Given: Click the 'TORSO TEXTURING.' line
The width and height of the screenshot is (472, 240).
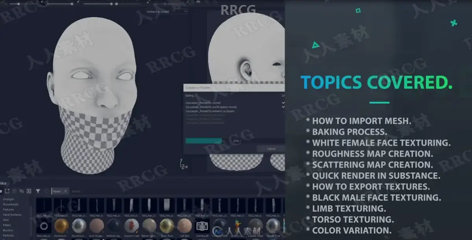Looking at the screenshot, I should pyautogui.click(x=350, y=220).
